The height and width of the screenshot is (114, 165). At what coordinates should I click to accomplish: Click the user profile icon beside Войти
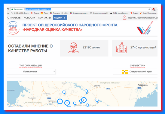point(124,18)
